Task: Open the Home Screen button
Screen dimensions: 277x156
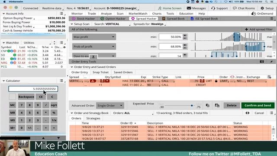Action: point(169,8)
